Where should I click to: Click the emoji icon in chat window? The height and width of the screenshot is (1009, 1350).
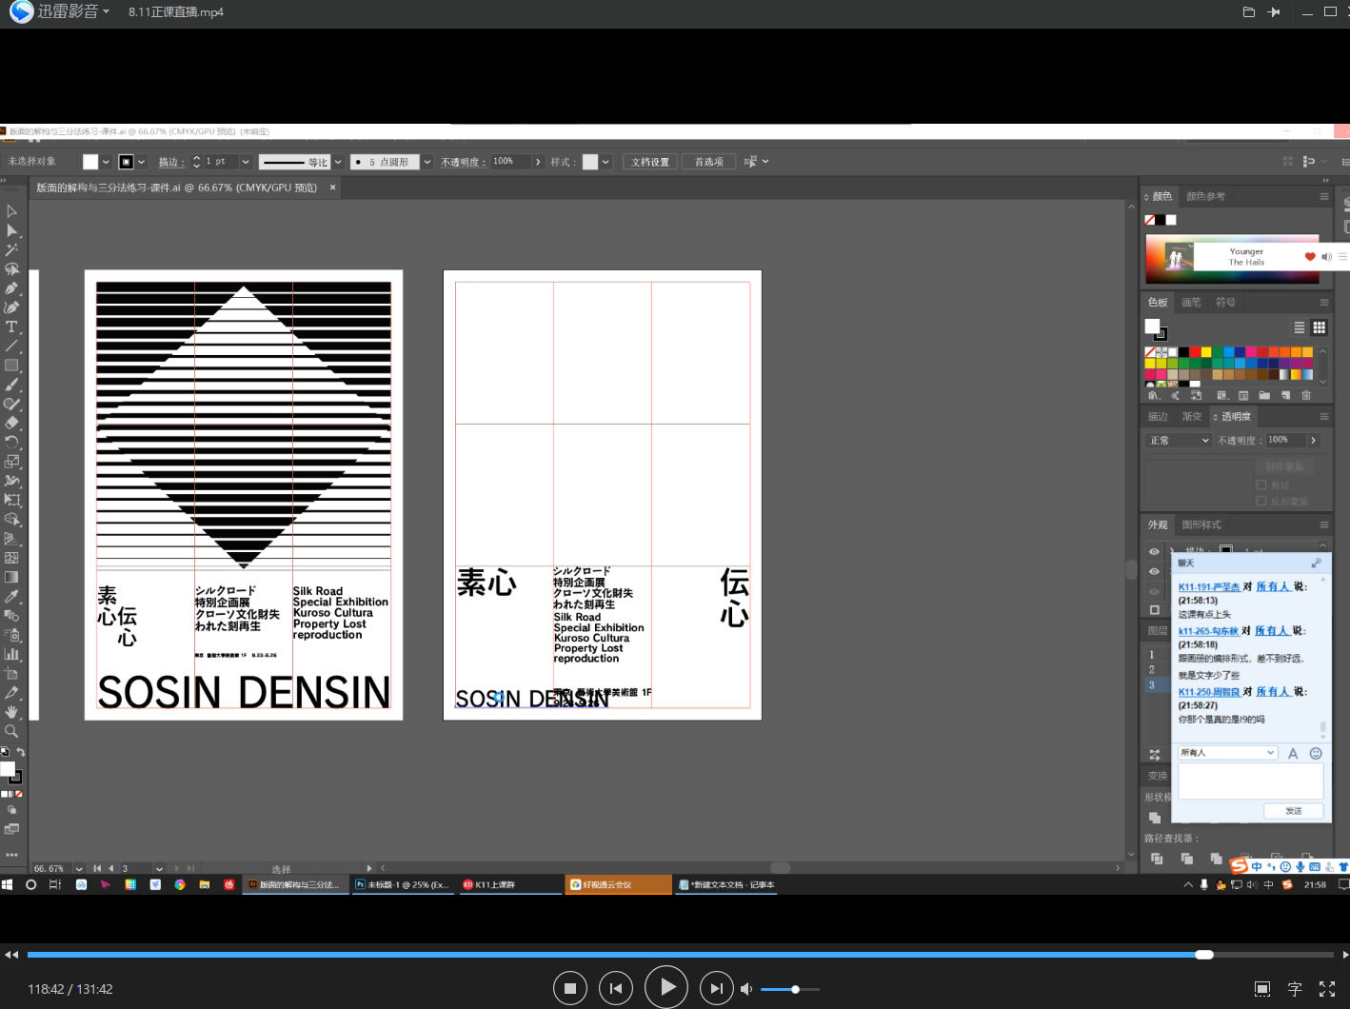pyautogui.click(x=1316, y=753)
